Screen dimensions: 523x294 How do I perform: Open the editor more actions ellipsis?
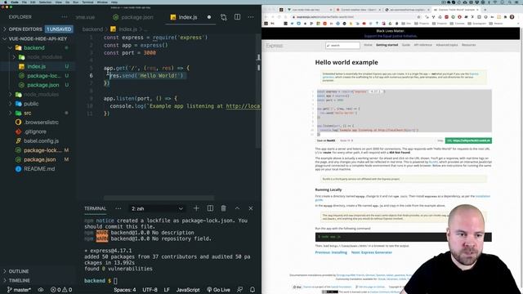point(251,17)
